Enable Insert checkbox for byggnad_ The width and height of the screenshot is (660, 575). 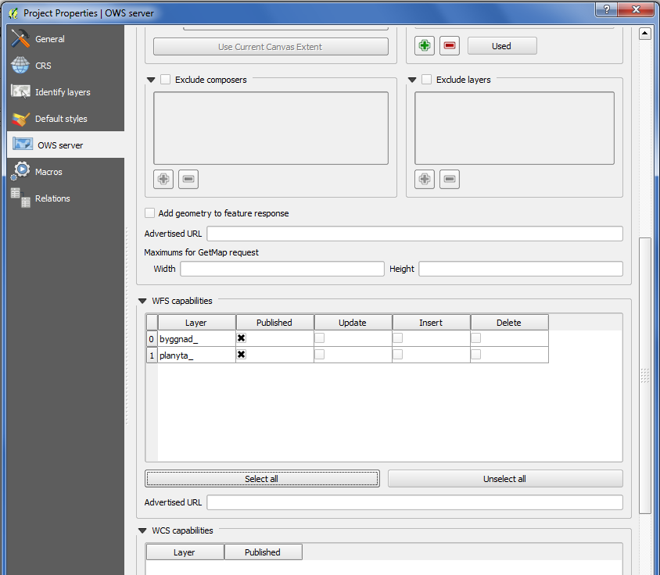[x=398, y=338]
